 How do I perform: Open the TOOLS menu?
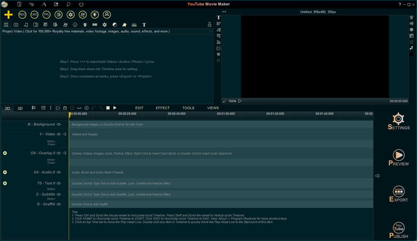(x=188, y=108)
